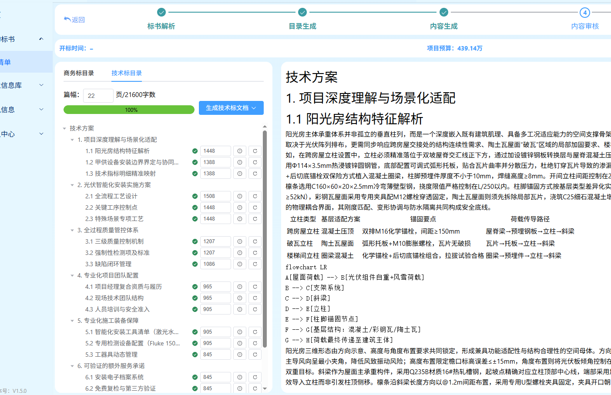Open the 生成技术标文档 dropdown
Screen dimensions: 611x395
click(x=231, y=108)
